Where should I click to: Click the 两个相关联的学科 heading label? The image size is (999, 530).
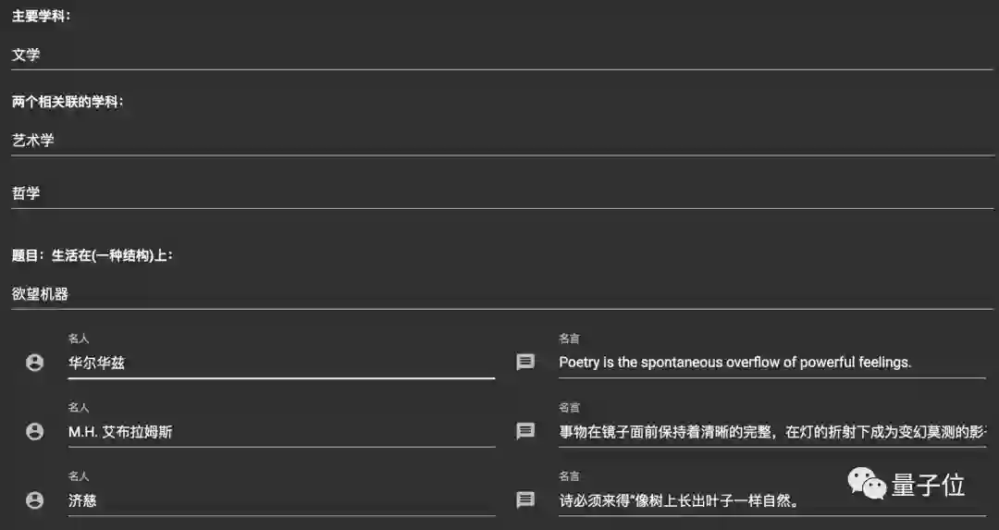(x=68, y=102)
